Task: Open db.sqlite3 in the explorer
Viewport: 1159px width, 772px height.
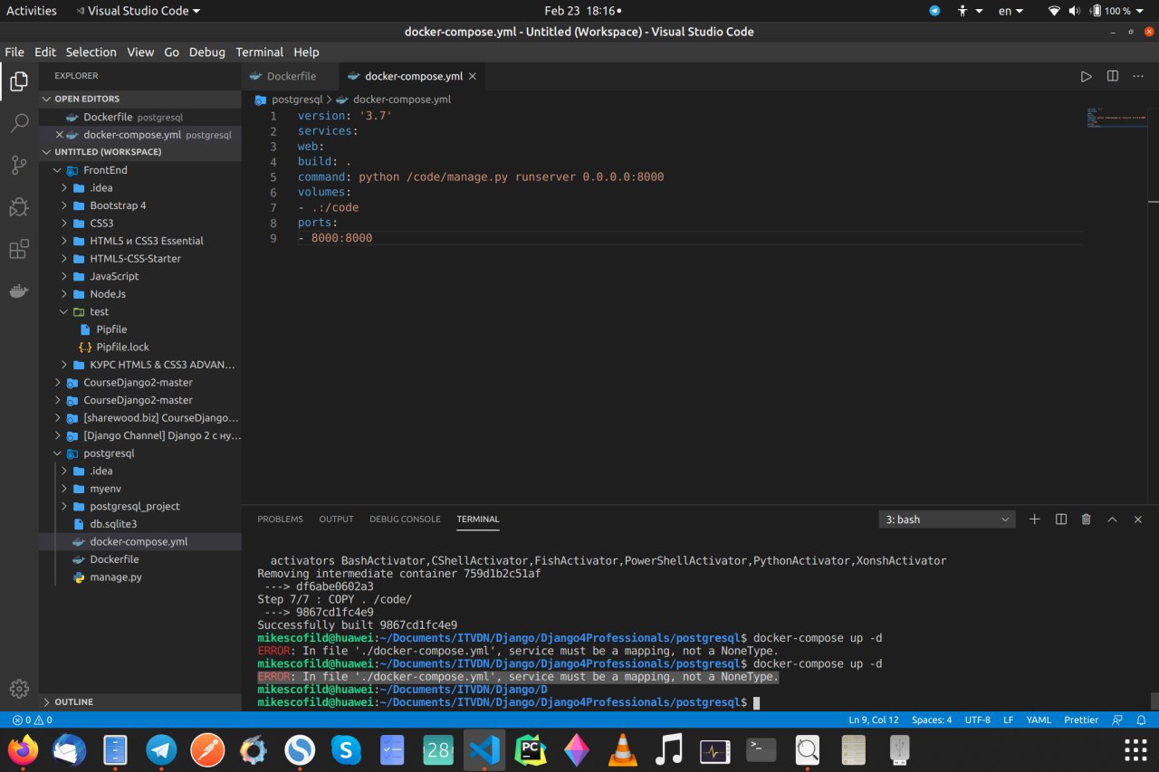Action: coord(140,524)
